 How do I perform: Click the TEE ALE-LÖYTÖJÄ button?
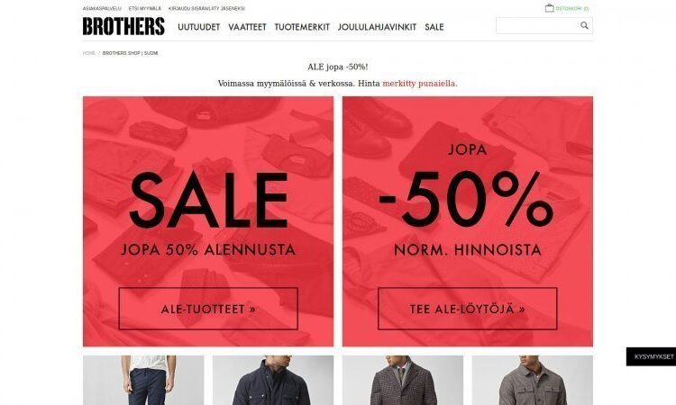(x=467, y=309)
